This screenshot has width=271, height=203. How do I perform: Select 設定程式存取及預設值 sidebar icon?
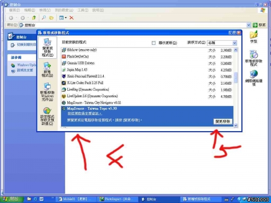tap(47, 116)
